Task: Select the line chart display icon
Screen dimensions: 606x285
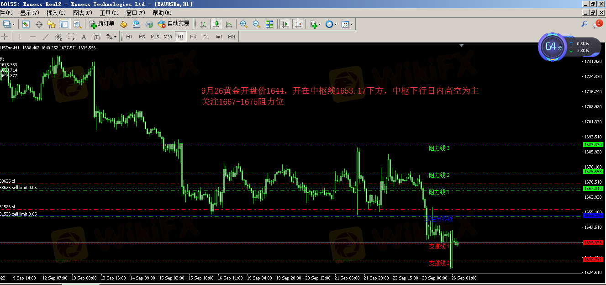Action: [x=229, y=24]
